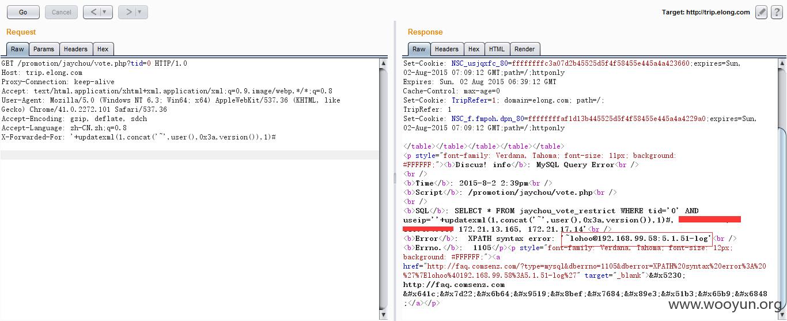Click the 'Expires: Sun, 02 Aug 2015' line

click(479, 82)
